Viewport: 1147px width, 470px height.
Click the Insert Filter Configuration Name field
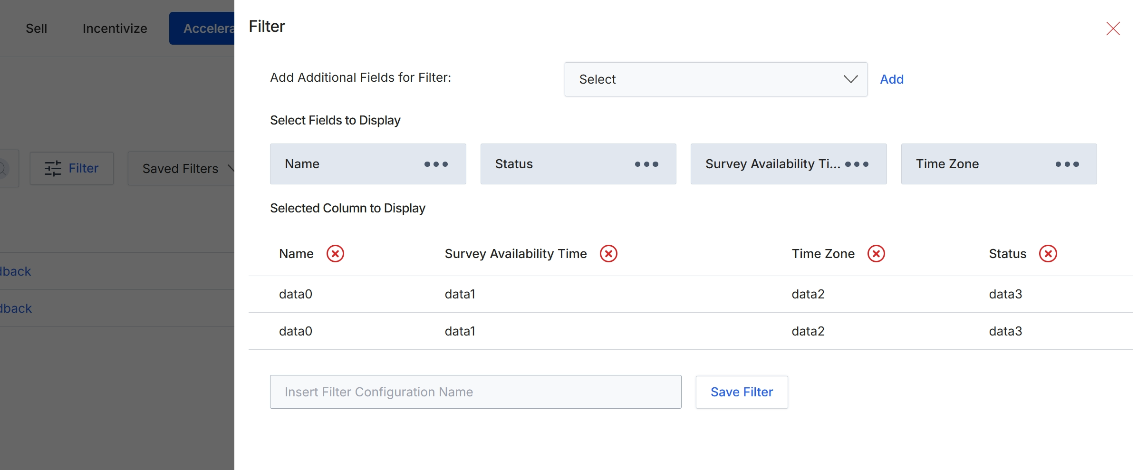475,392
